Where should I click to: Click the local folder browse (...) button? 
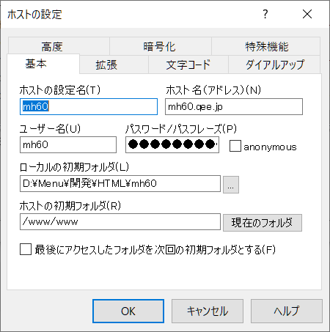[x=231, y=185]
